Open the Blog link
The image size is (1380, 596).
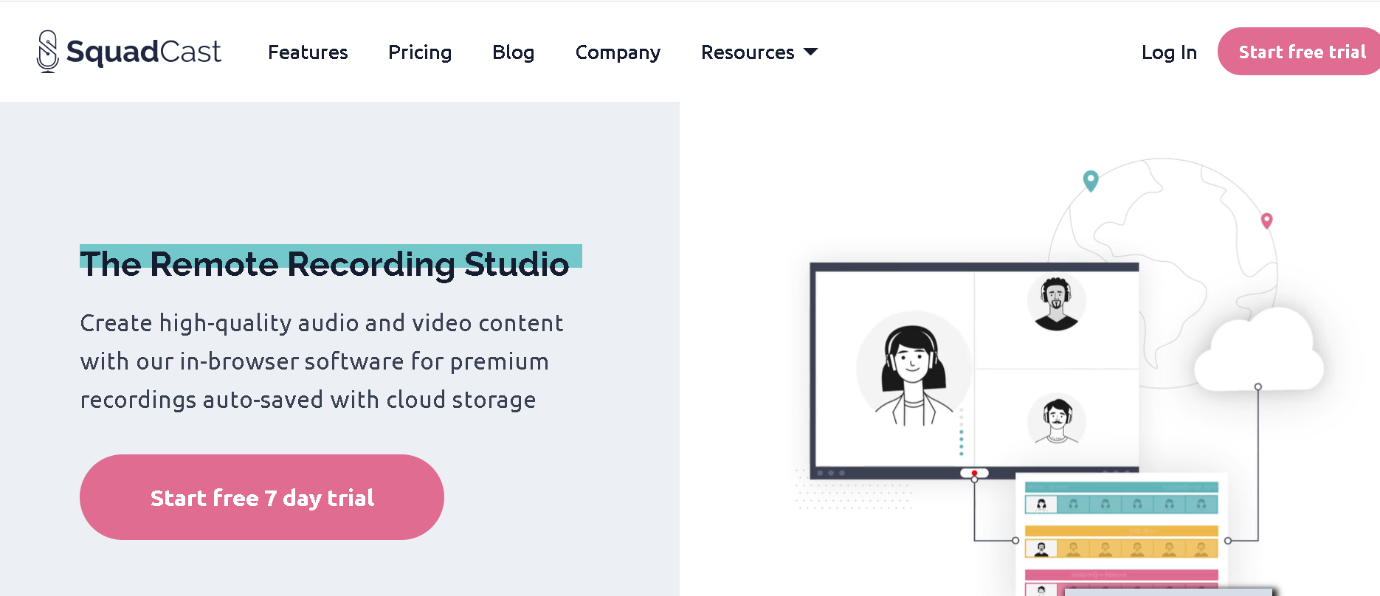(513, 52)
